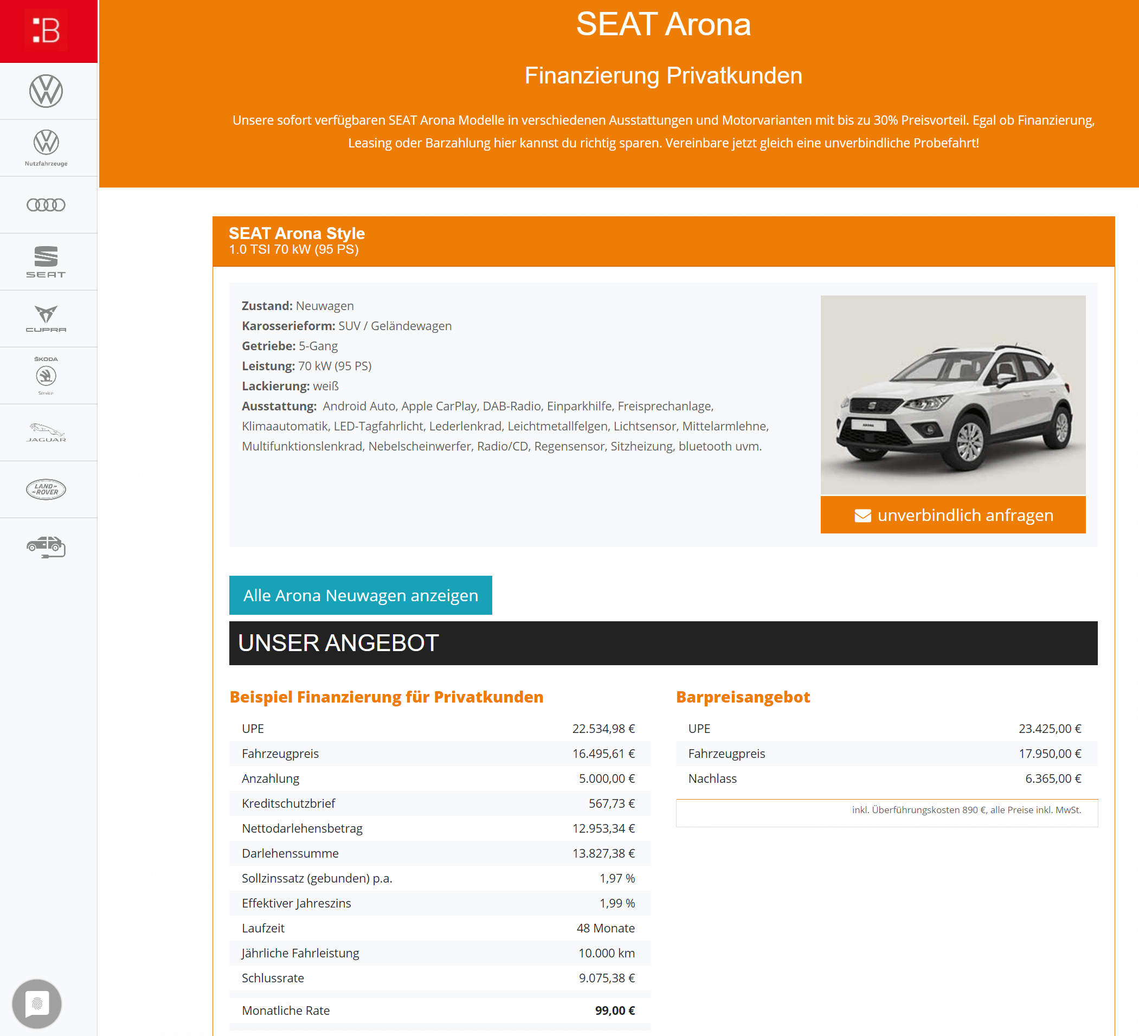The width and height of the screenshot is (1139, 1036).
Task: Click the Nachlass value 6.365,00 €
Action: 1053,778
